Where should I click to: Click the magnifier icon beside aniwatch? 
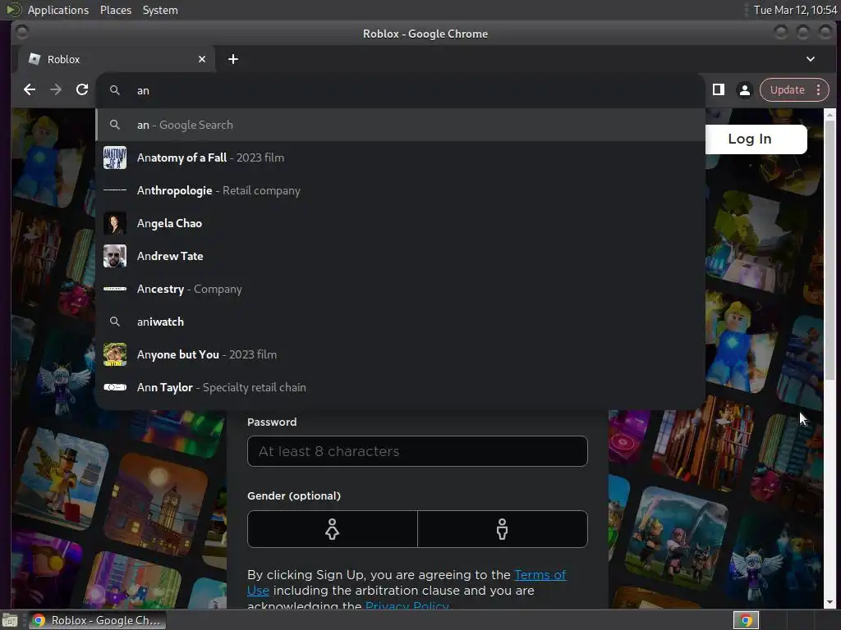click(x=115, y=322)
